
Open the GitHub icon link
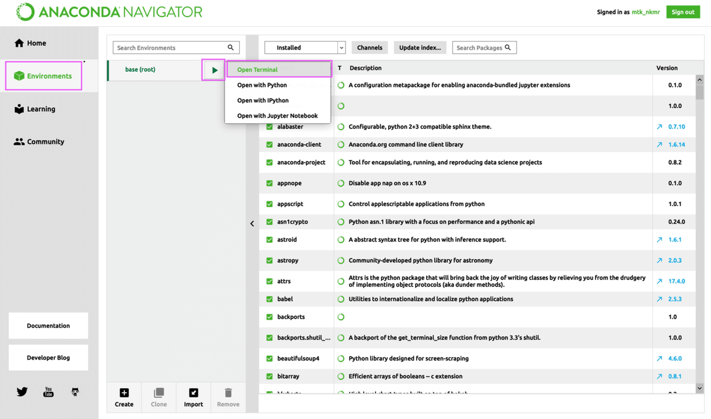(x=75, y=392)
